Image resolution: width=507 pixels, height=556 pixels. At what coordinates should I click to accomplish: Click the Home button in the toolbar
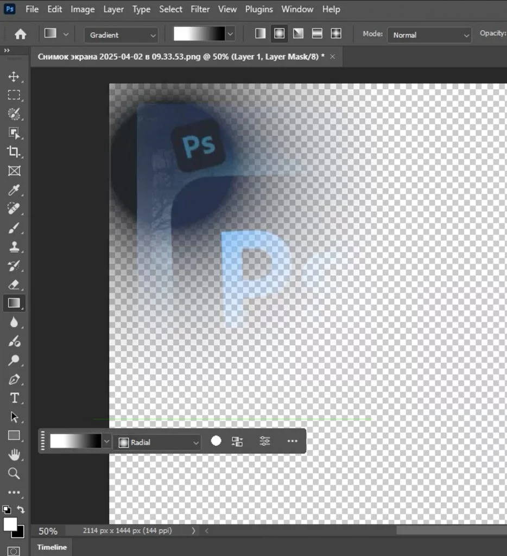click(20, 33)
